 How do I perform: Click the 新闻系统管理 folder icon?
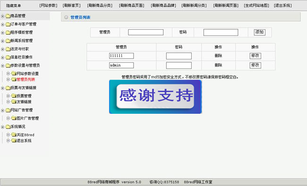8,41
